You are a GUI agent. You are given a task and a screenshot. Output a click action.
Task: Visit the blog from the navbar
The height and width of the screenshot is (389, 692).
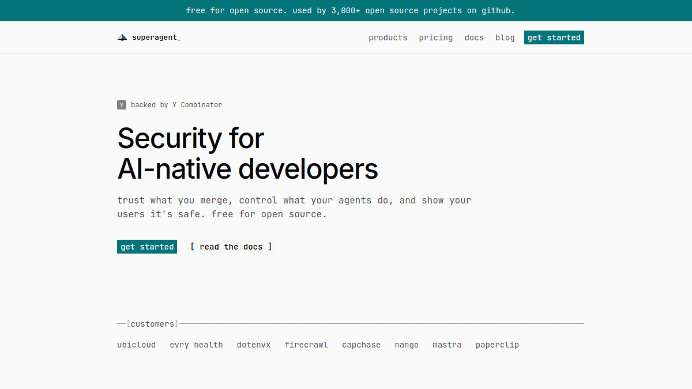pyautogui.click(x=505, y=37)
